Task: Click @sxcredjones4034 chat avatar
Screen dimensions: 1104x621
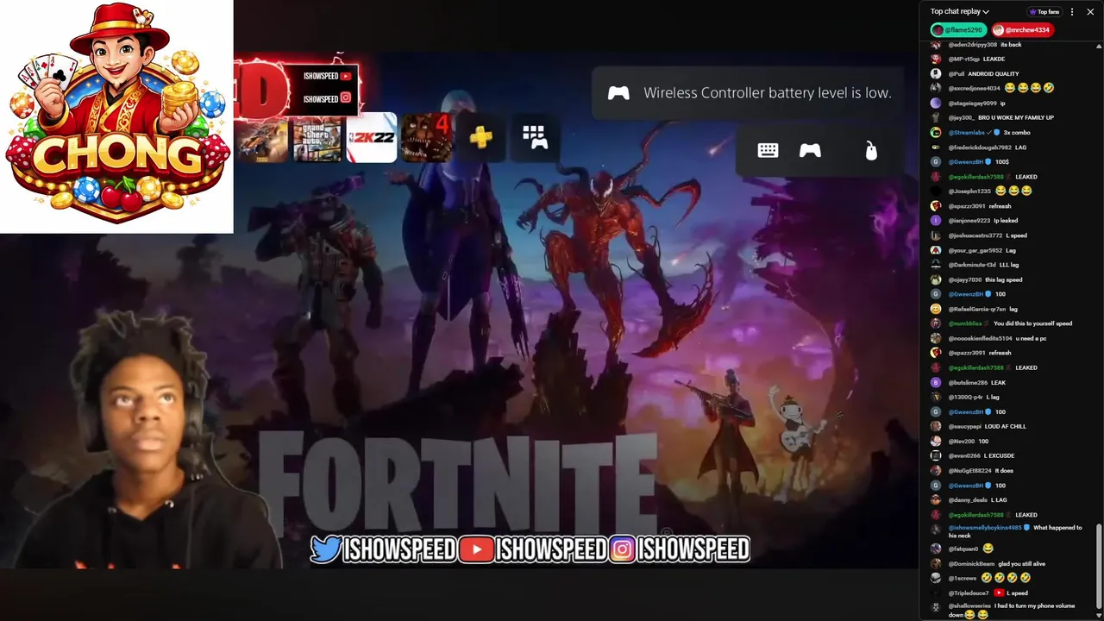Action: [936, 88]
